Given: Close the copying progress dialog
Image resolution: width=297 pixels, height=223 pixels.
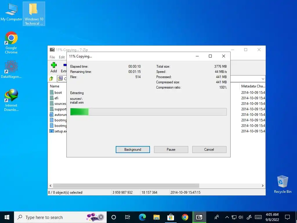Looking at the screenshot, I should pyautogui.click(x=224, y=56).
